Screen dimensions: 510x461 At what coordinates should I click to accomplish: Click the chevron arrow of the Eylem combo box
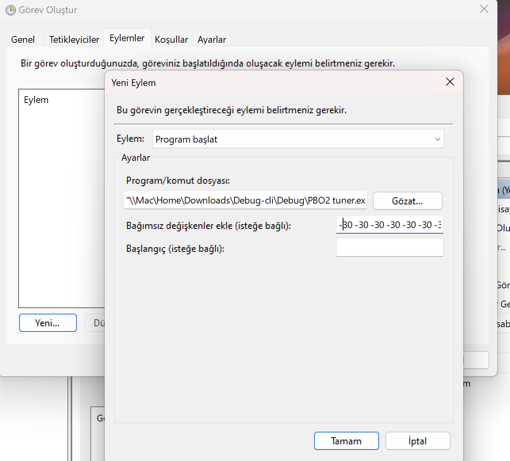pos(437,139)
